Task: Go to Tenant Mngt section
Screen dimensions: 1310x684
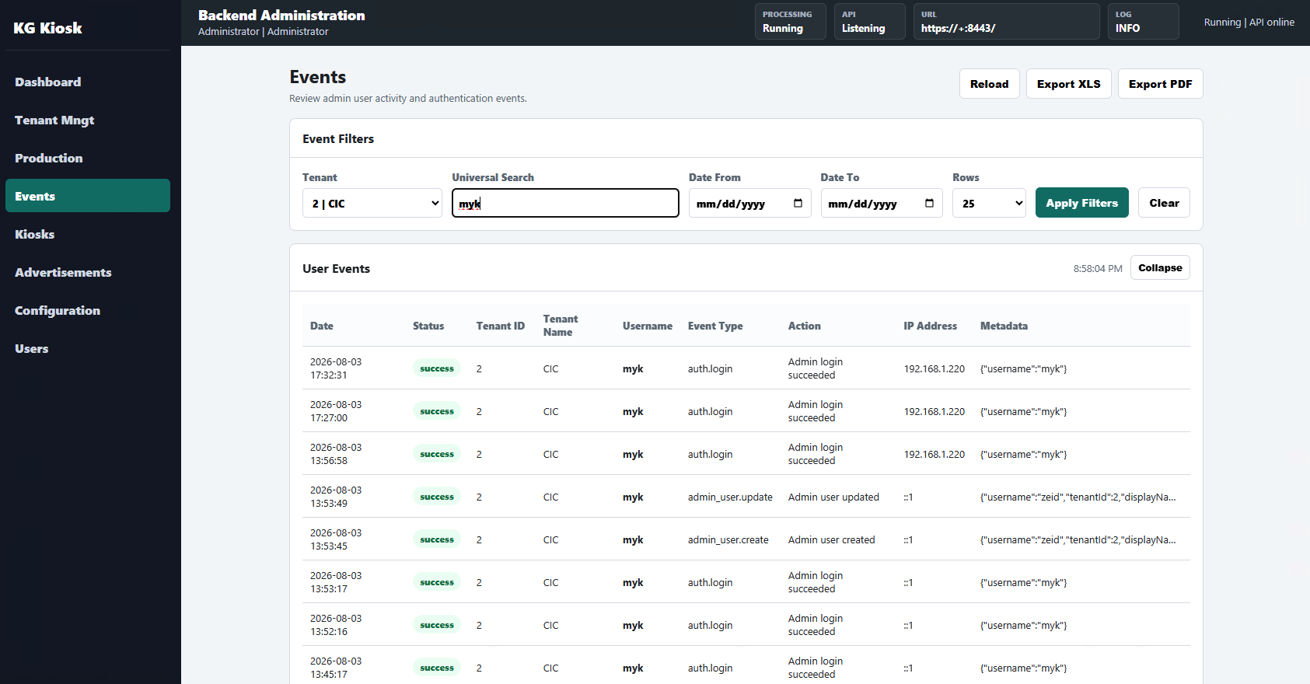Action: pyautogui.click(x=88, y=120)
